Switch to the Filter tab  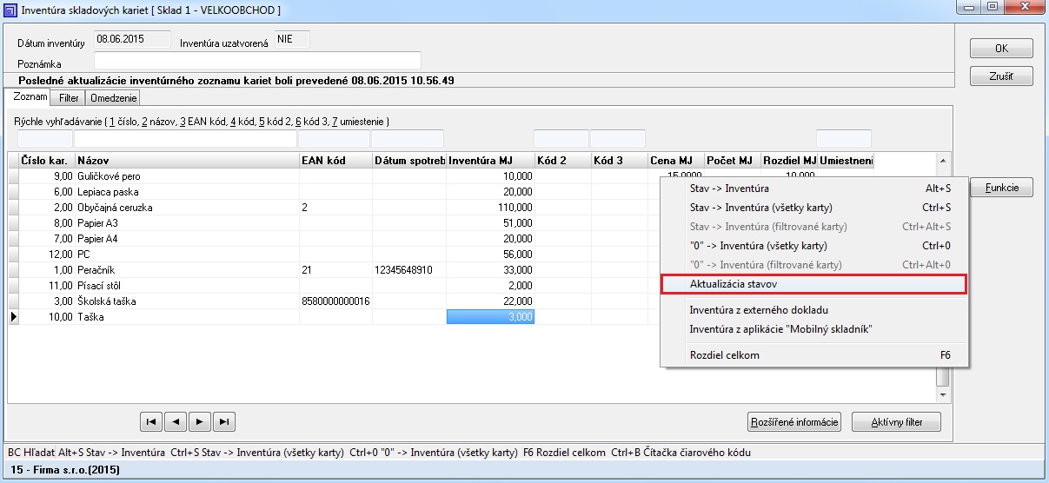coord(69,98)
